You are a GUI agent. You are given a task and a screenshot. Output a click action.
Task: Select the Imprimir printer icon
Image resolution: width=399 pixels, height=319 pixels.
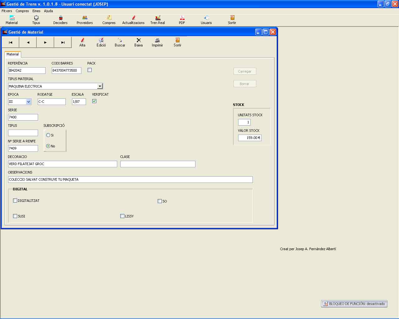(x=157, y=40)
